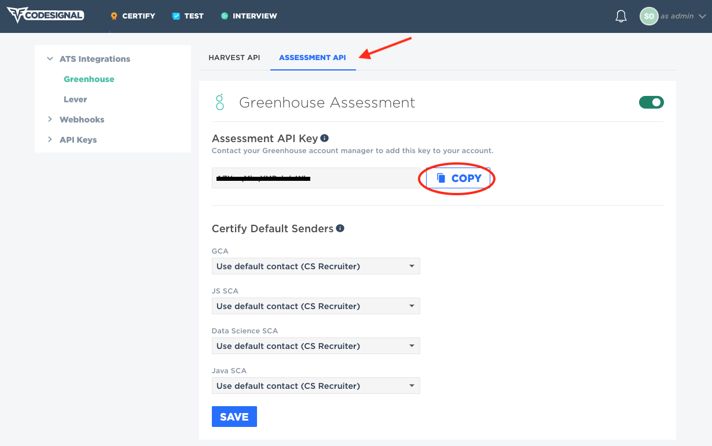Click the Lever integration link
Viewport: 712px width, 446px height.
tap(75, 99)
